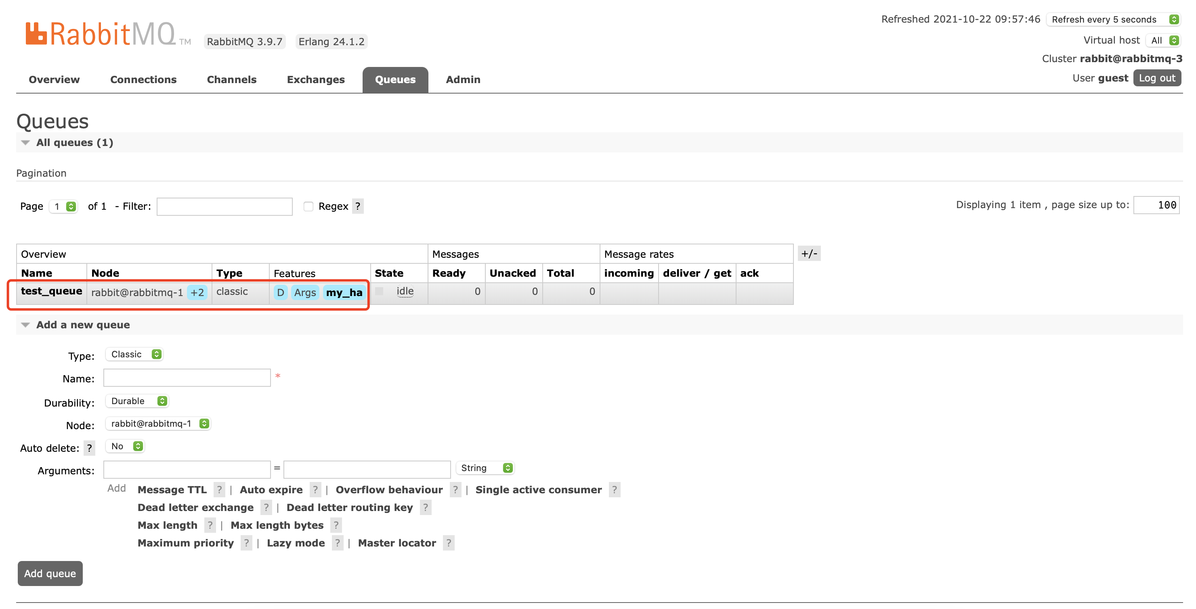Click the Regex help question mark
This screenshot has width=1196, height=609.
point(357,206)
